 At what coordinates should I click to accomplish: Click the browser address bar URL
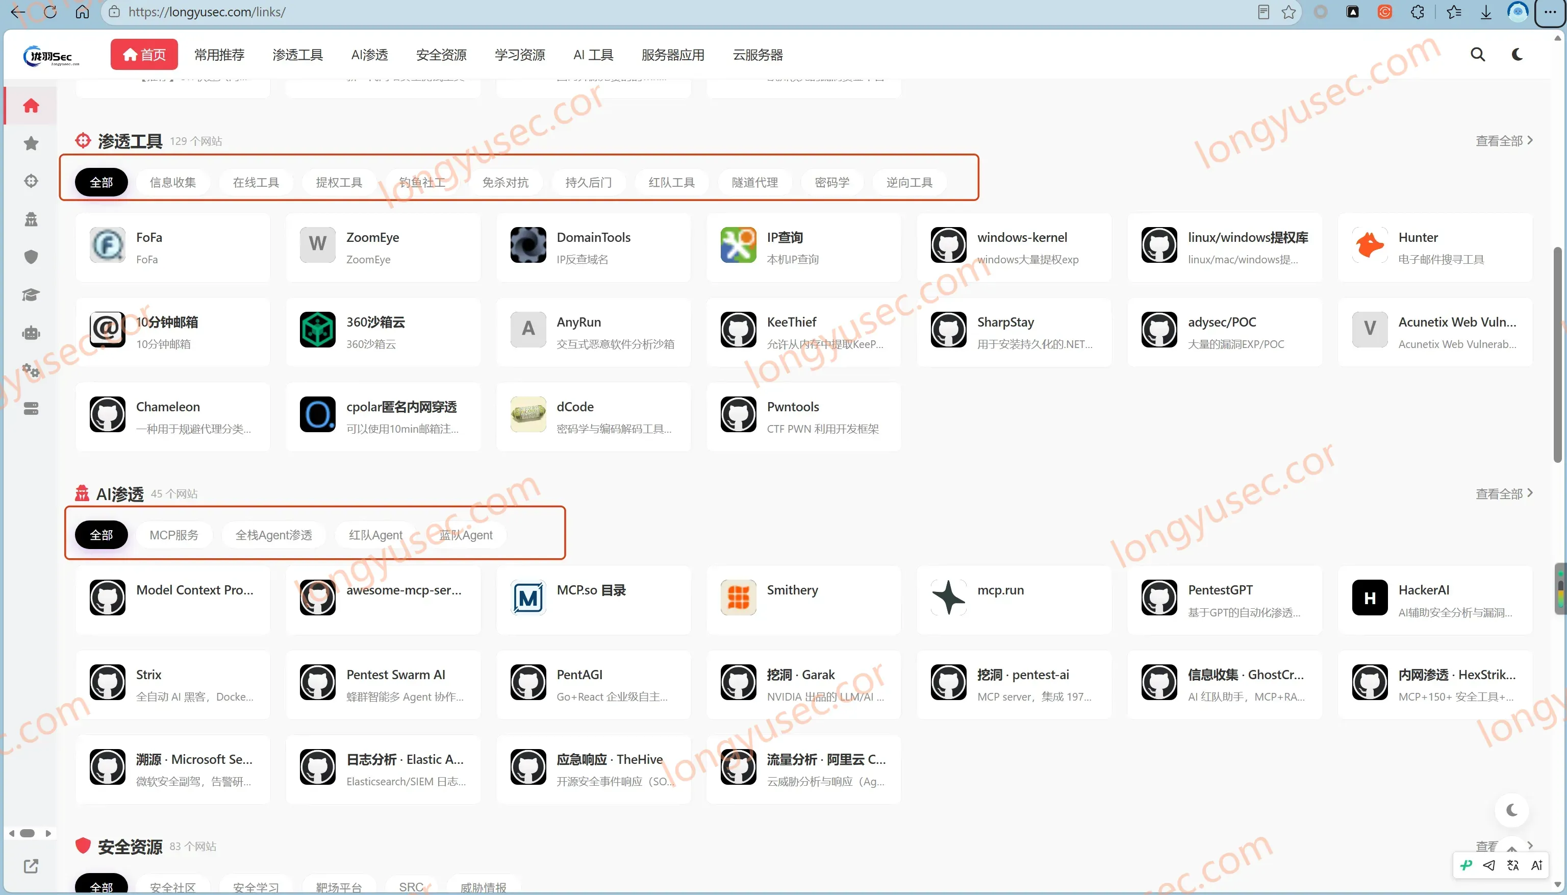coord(207,12)
